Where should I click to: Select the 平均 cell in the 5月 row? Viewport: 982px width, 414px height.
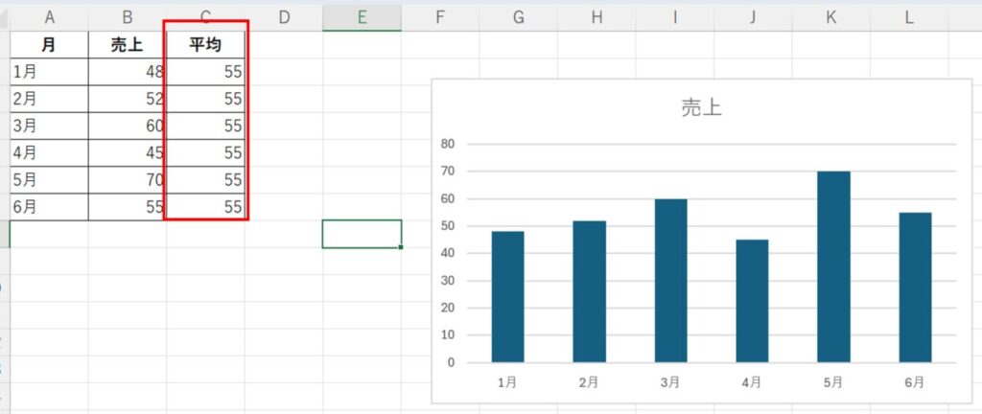(205, 180)
